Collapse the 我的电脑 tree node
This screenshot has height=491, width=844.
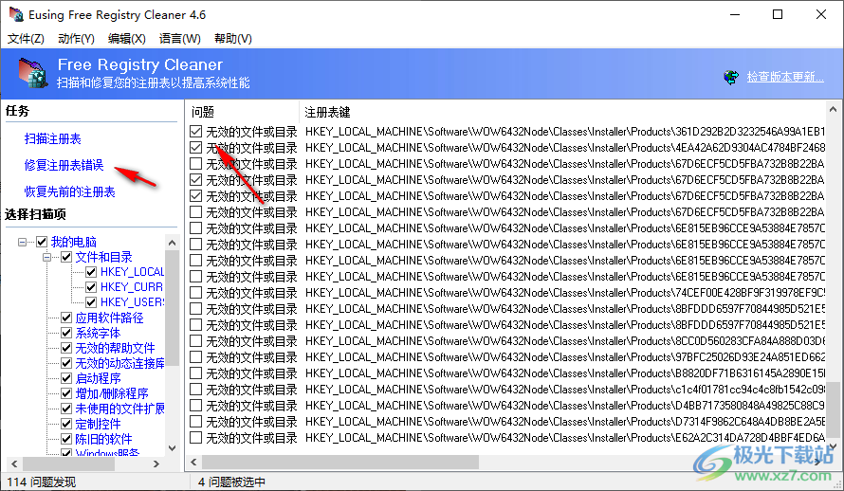pyautogui.click(x=22, y=242)
